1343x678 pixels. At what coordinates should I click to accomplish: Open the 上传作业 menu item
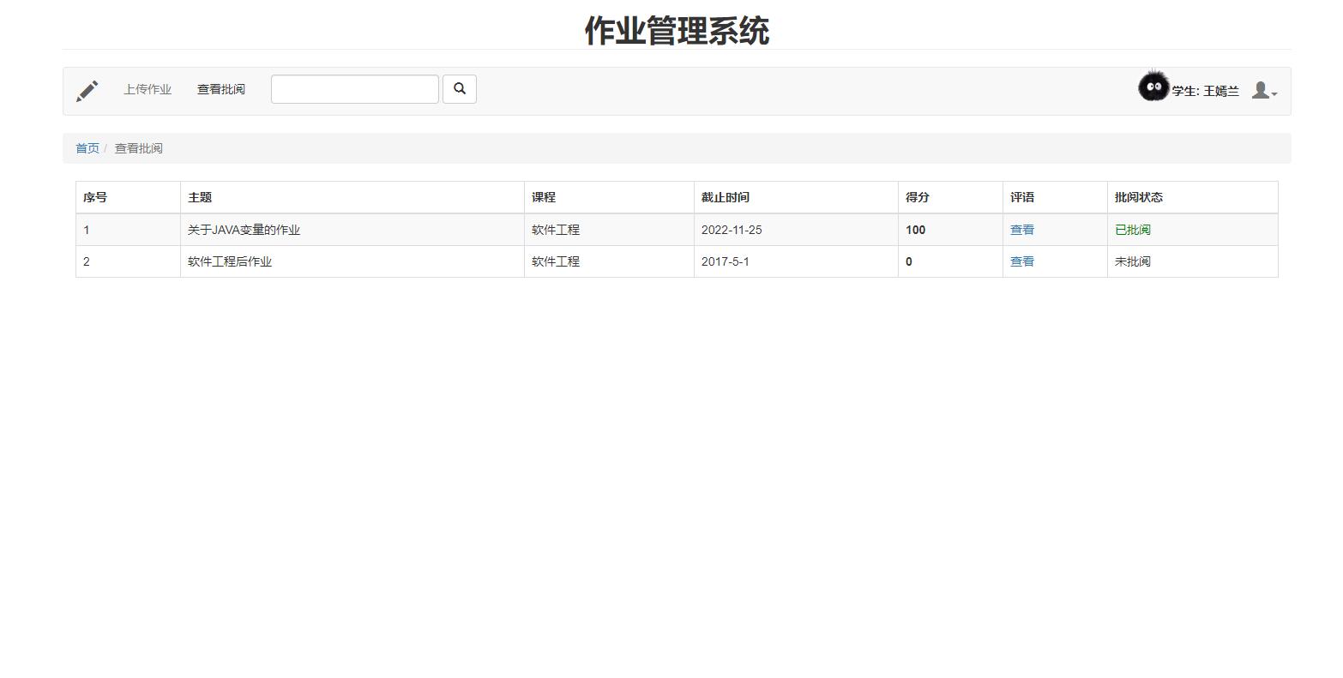click(147, 89)
